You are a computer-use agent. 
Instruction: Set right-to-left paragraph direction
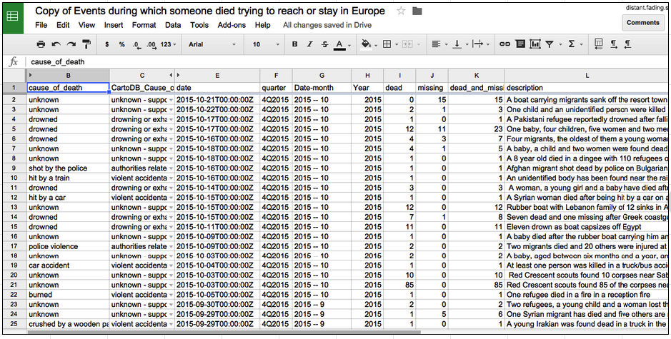click(627, 44)
